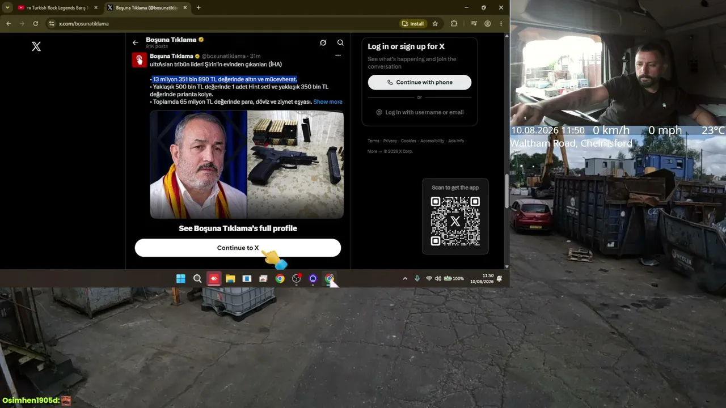
Task: Open the Privacy footer link
Action: [x=390, y=141]
